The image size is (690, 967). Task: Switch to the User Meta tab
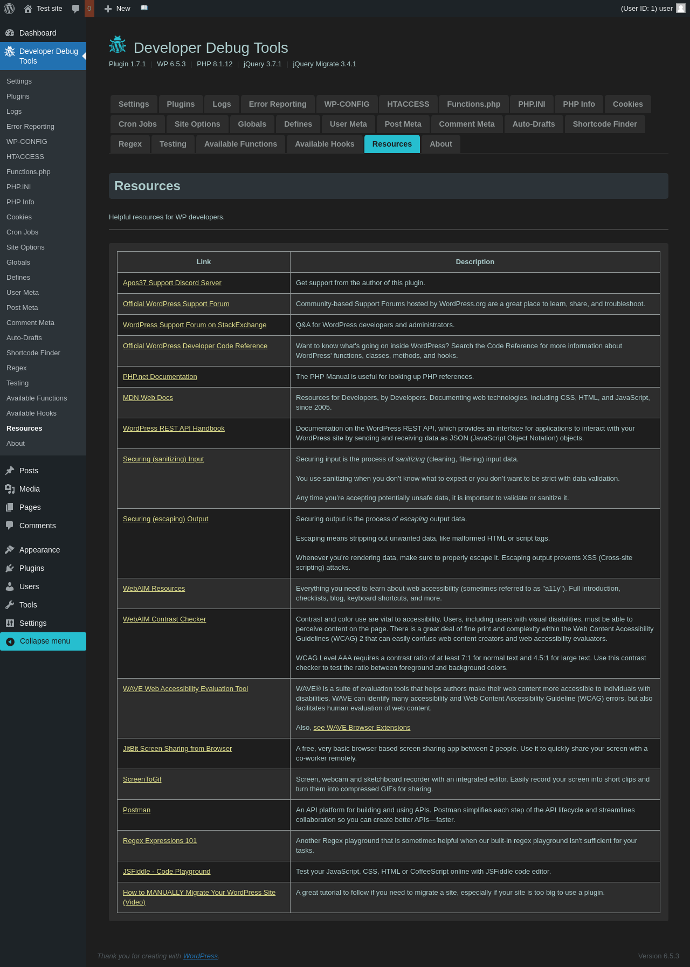348,124
